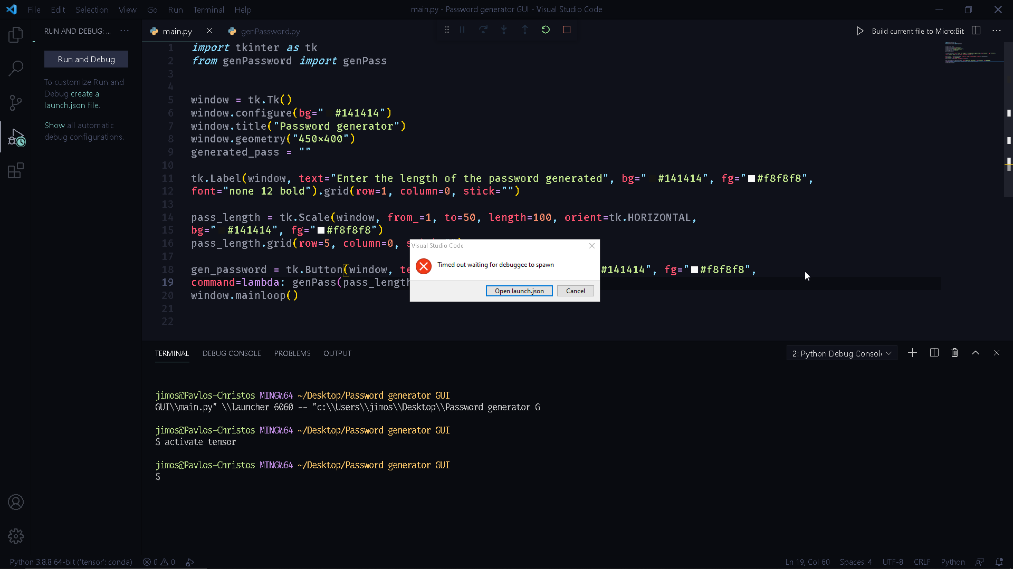Open the Extensions icon in activity bar

[x=15, y=170]
